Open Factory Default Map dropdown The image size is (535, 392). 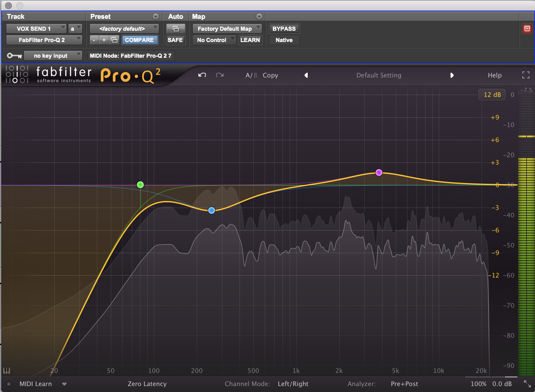click(x=227, y=29)
